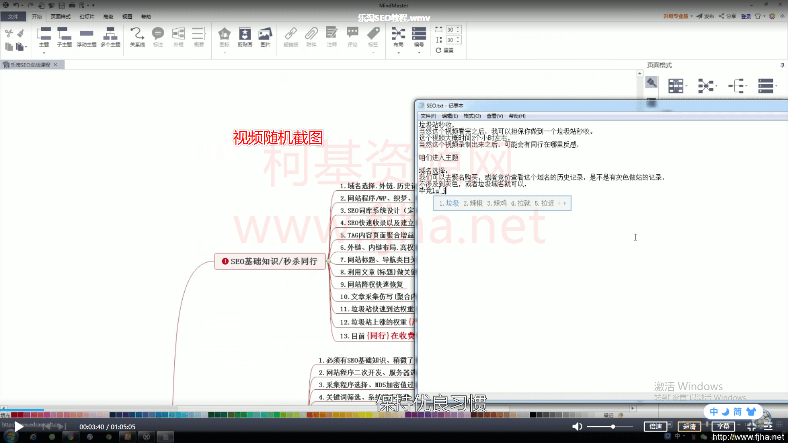Switch to the 高级 ribbon tab
Image resolution: width=788 pixels, height=443 pixels.
pyautogui.click(x=108, y=16)
